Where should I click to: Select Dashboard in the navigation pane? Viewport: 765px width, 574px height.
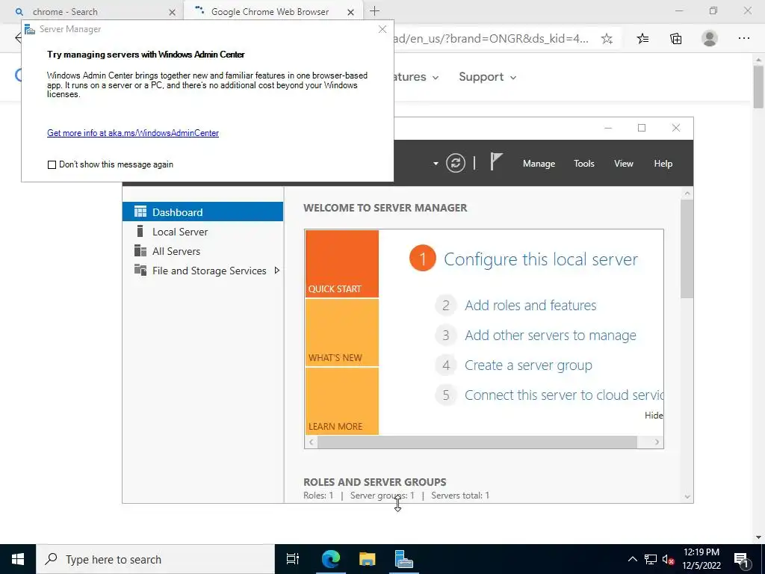[x=202, y=212]
